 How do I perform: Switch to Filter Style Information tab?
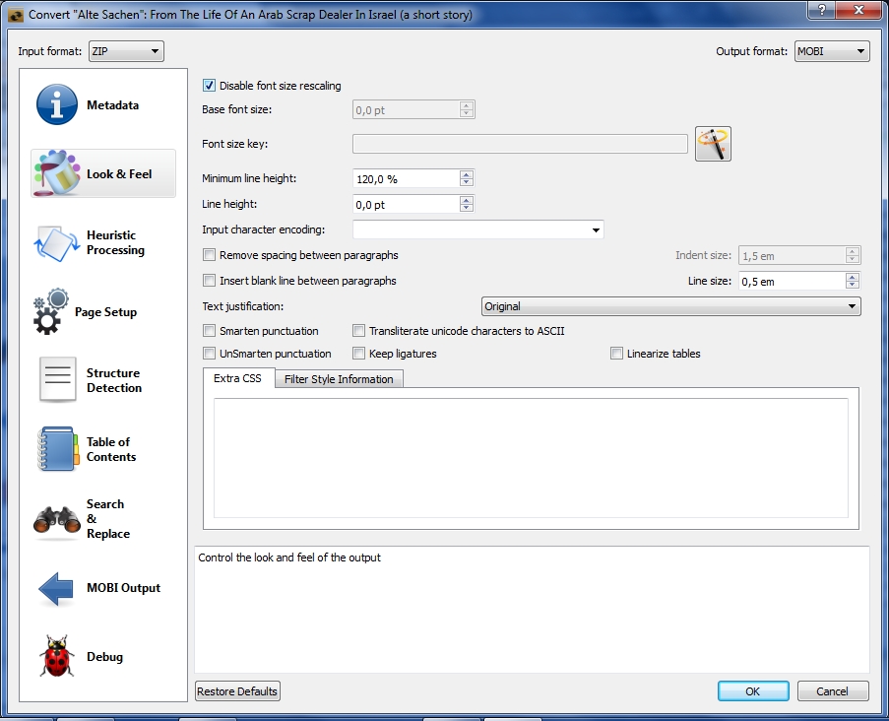click(339, 379)
